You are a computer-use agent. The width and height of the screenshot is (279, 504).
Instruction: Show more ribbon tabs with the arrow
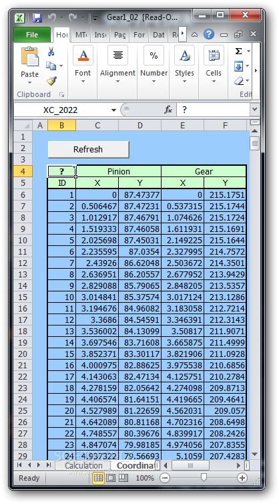(x=182, y=33)
